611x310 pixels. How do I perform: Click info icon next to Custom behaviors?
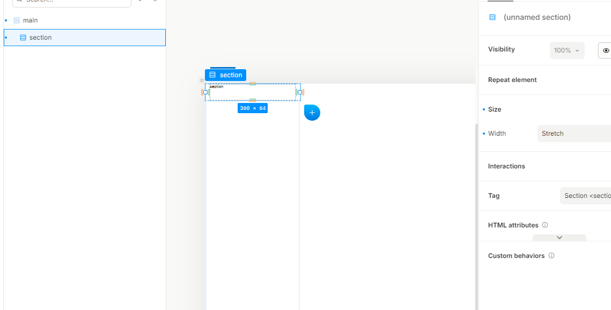(551, 256)
